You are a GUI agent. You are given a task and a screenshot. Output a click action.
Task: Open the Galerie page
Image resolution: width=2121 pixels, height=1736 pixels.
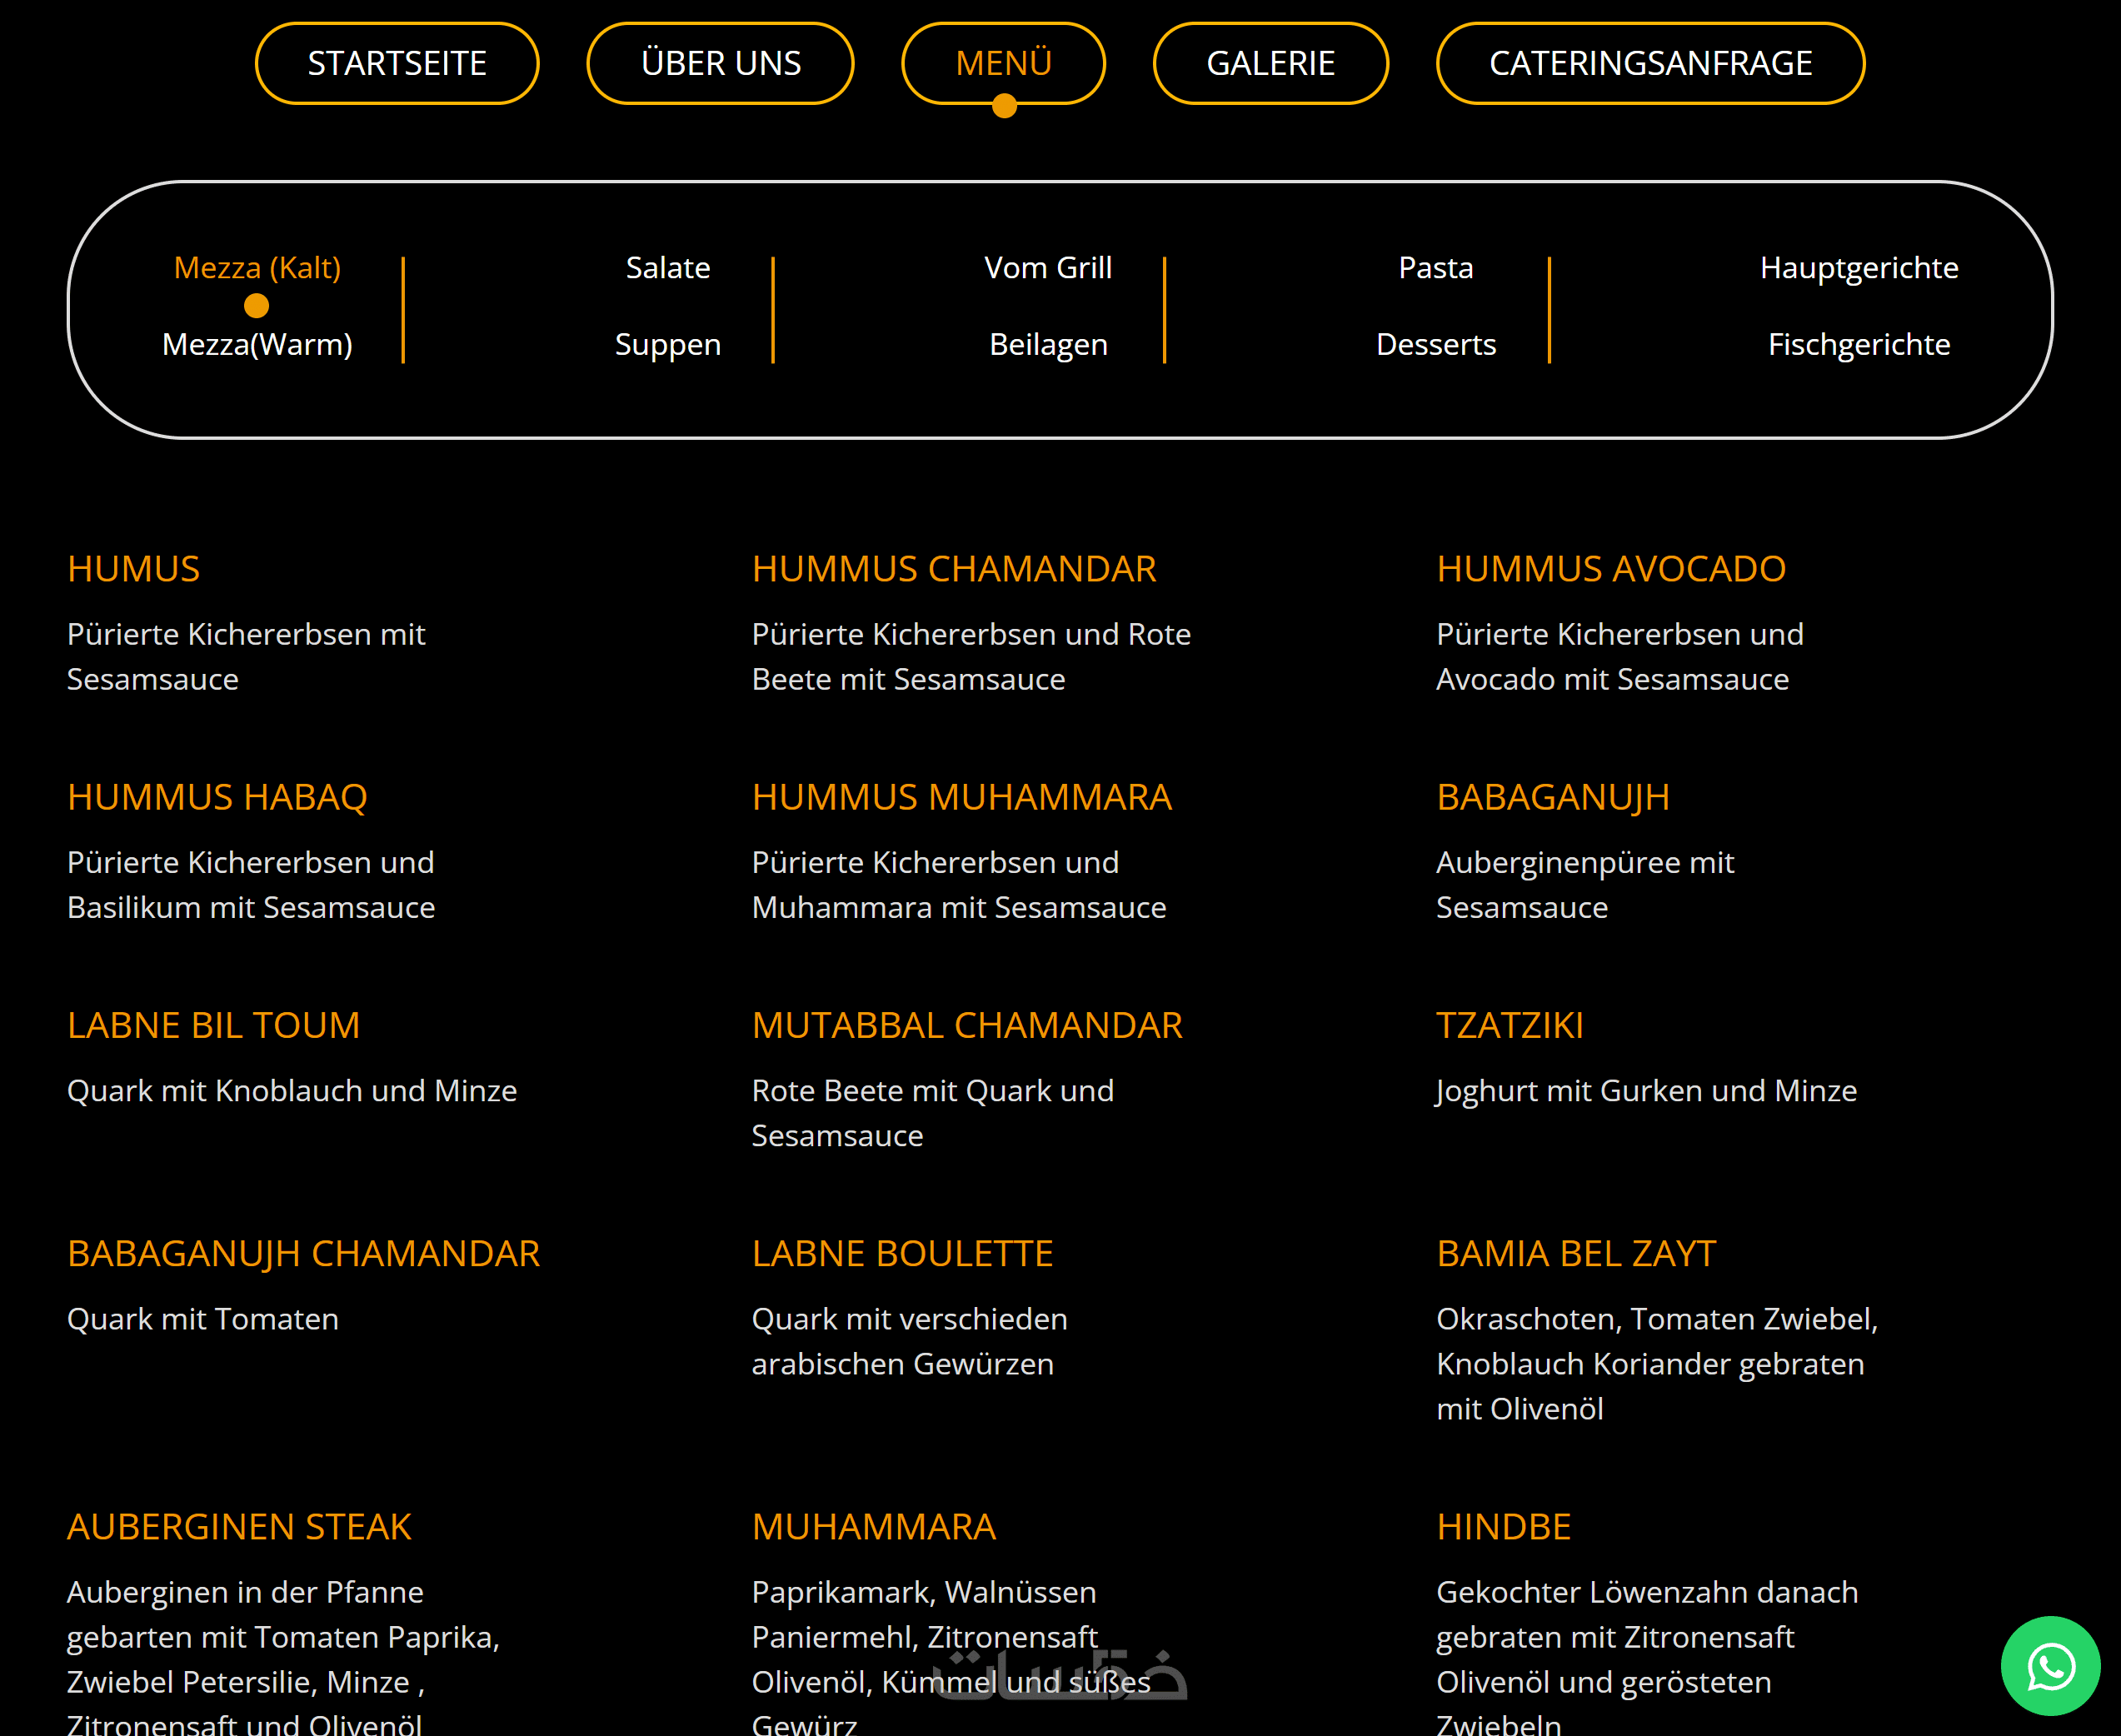pyautogui.click(x=1270, y=64)
